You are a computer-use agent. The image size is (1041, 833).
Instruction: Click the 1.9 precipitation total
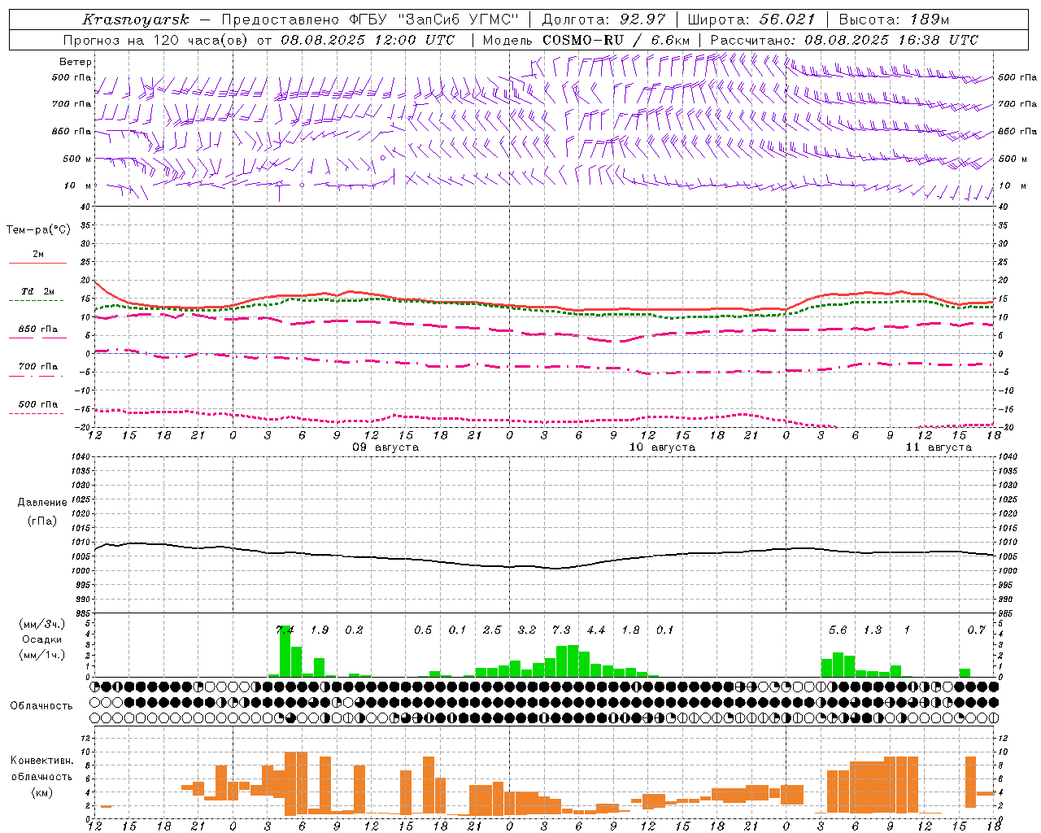click(x=320, y=630)
